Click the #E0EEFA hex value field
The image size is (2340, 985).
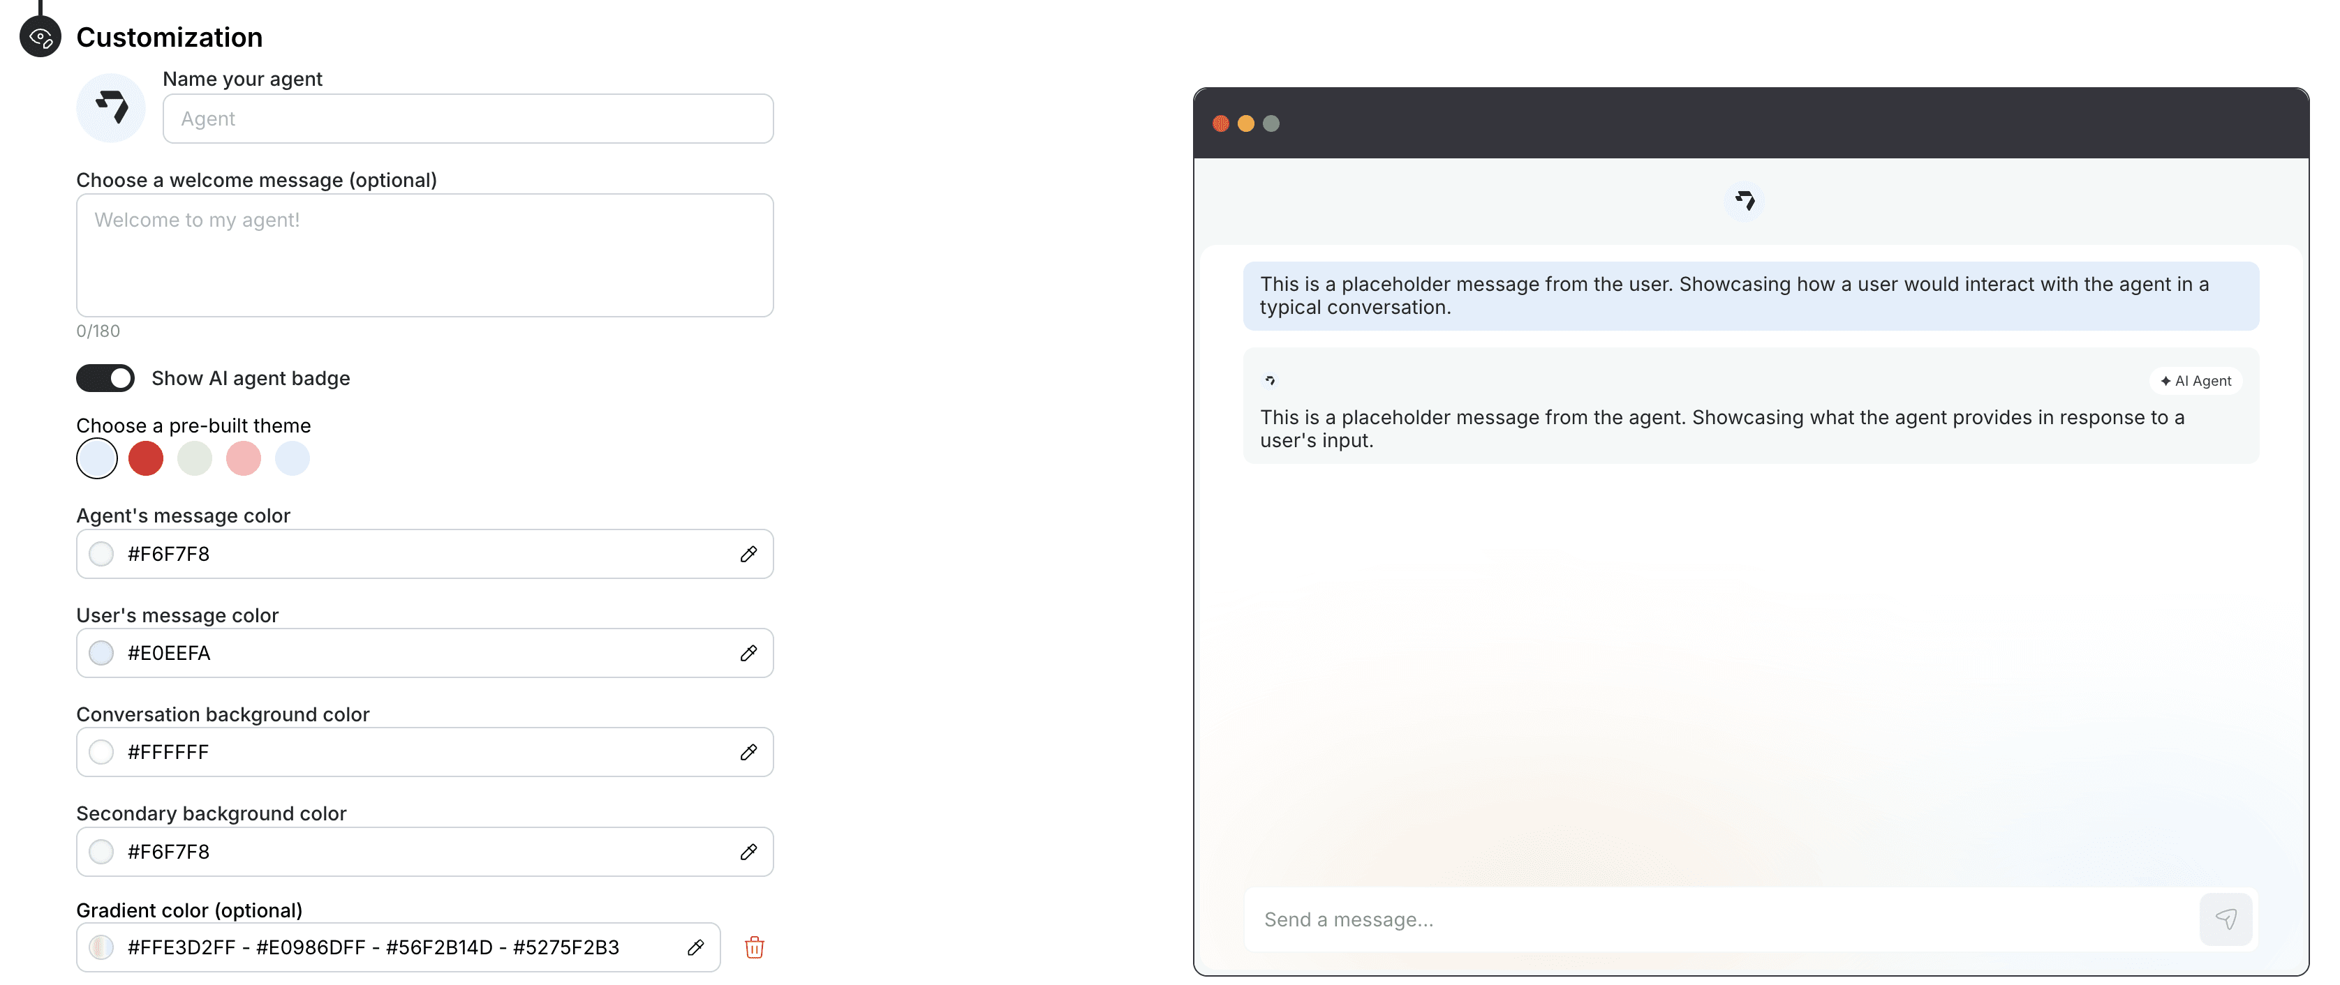pos(169,653)
